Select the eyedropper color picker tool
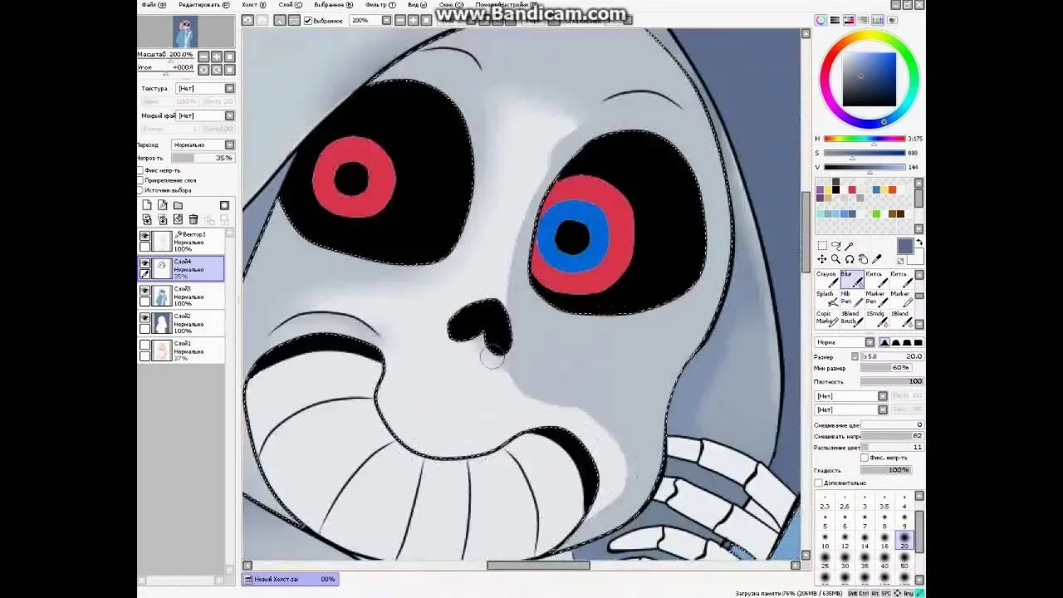 pos(876,259)
